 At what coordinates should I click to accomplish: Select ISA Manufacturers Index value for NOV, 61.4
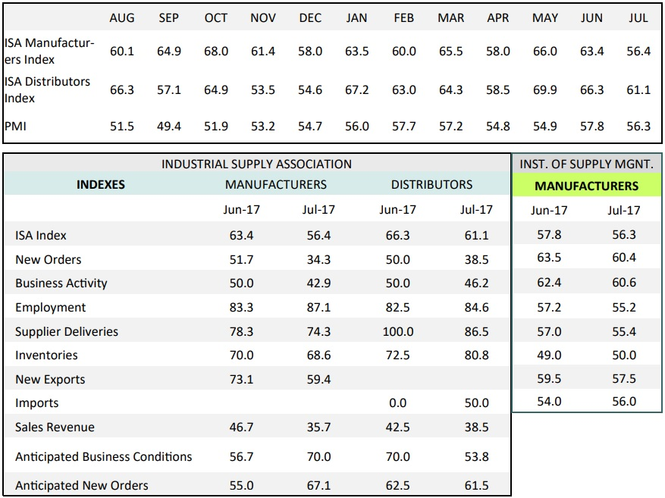point(263,52)
